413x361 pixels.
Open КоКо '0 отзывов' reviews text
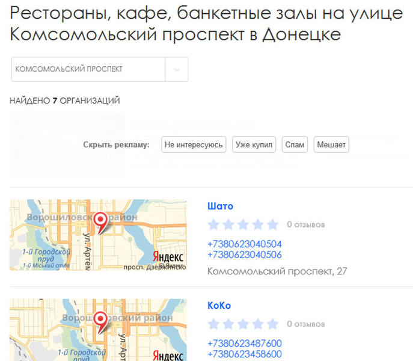coord(305,324)
